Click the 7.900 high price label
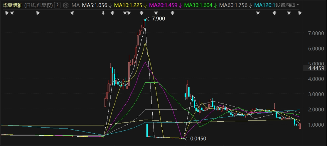 (158, 19)
